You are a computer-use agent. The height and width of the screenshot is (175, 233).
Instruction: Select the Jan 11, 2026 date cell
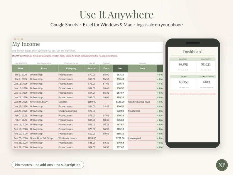click(21, 84)
